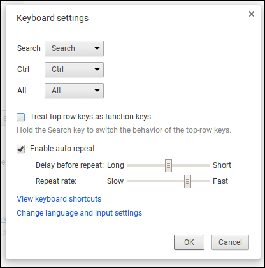
Task: Click repeat rate track near Fast end
Action: click(x=204, y=181)
